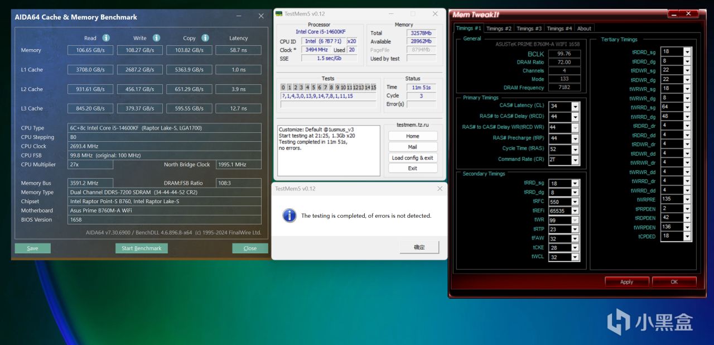Confirm the dialog with the 确定 button
This screenshot has width=714, height=345.
[x=419, y=247]
